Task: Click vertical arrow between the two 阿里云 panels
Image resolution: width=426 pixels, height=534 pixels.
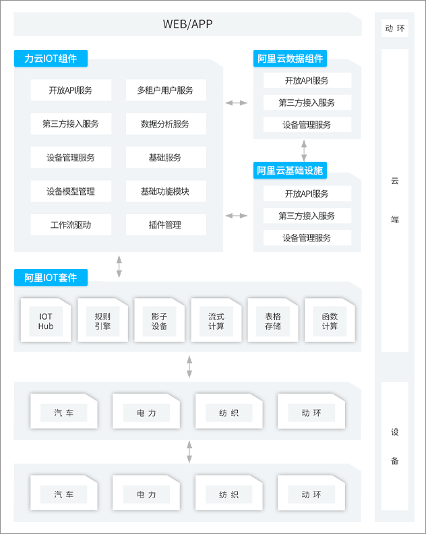Action: point(304,150)
